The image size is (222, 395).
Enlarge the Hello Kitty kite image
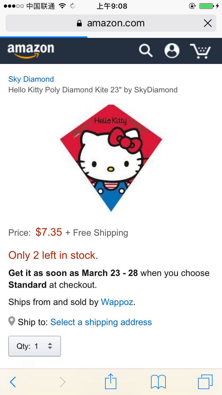pyautogui.click(x=111, y=158)
